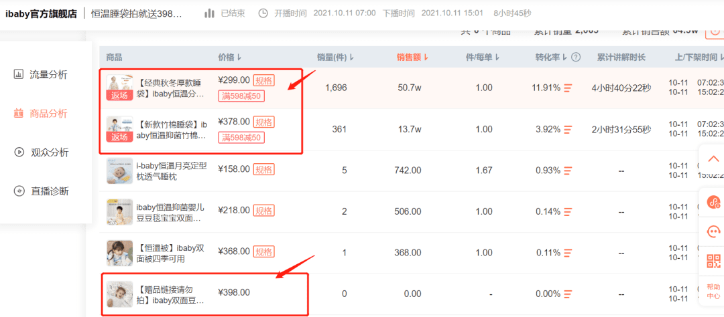The height and width of the screenshot is (317, 724).
Task: Click the 转化率 help question-mark icon
Action: tap(576, 58)
